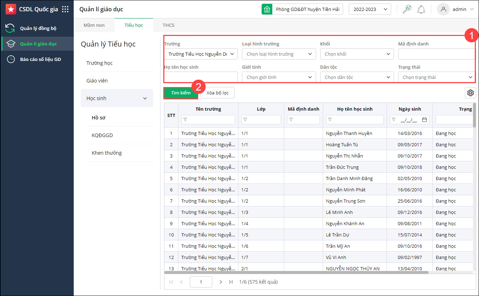Open the analytics search icon in header

coord(407,10)
